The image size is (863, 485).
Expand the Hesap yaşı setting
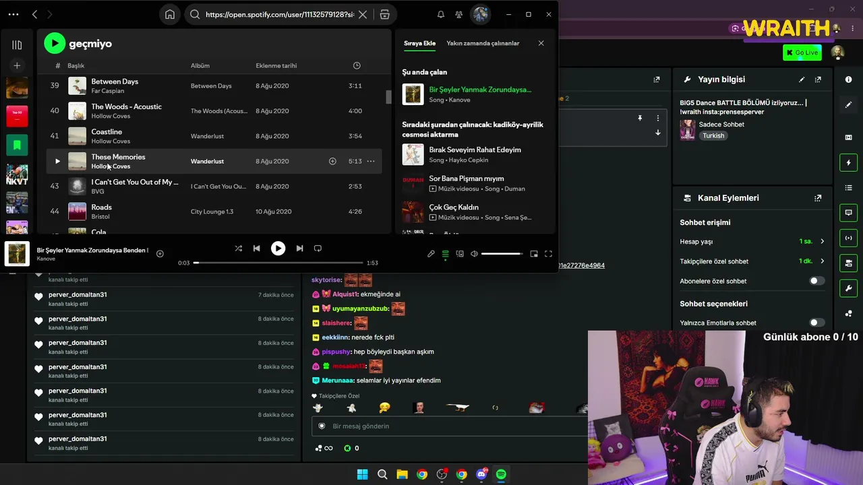(x=752, y=241)
